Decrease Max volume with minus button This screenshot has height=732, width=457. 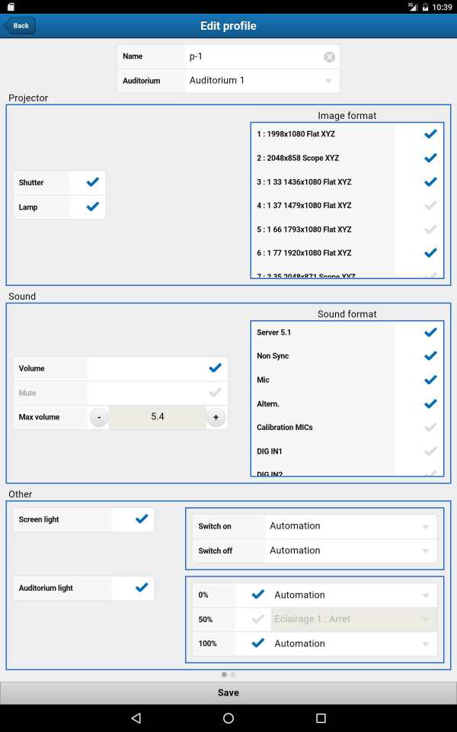(x=99, y=417)
